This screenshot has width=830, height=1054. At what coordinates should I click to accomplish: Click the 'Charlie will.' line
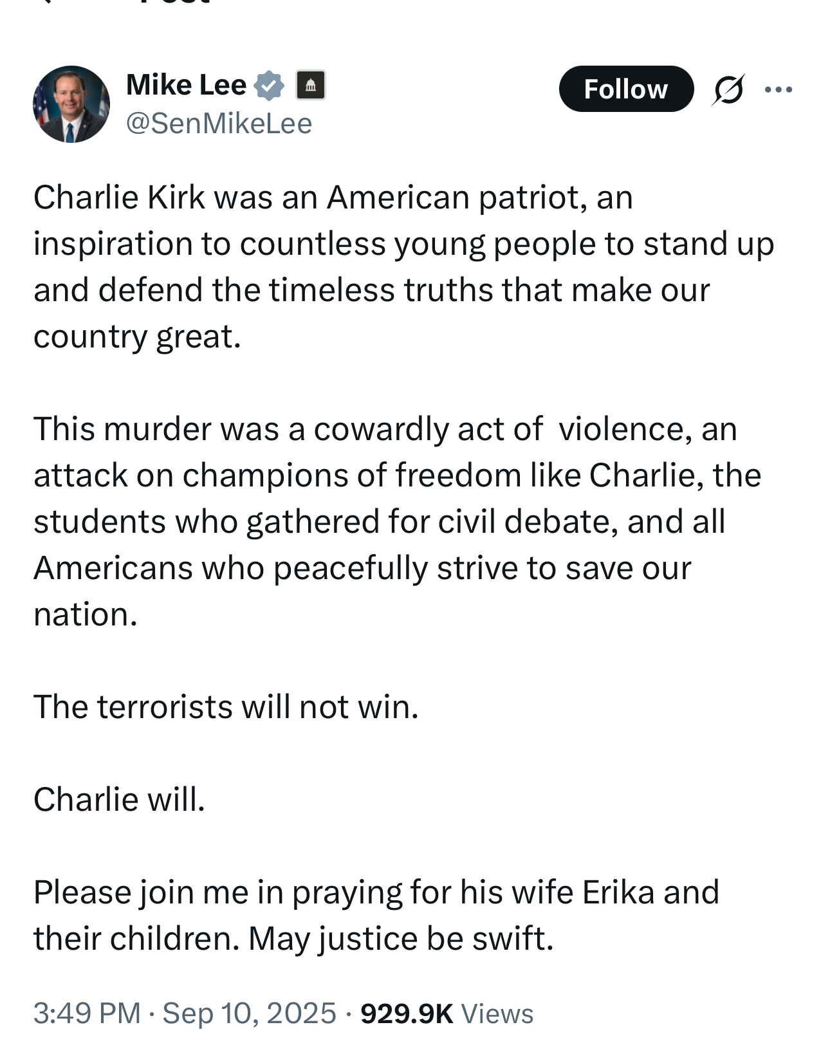(119, 799)
